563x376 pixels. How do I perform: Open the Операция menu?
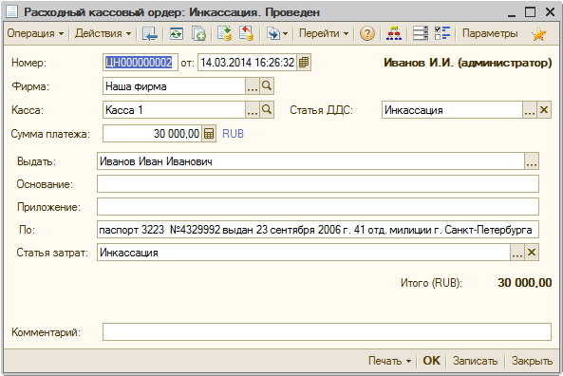[x=35, y=33]
